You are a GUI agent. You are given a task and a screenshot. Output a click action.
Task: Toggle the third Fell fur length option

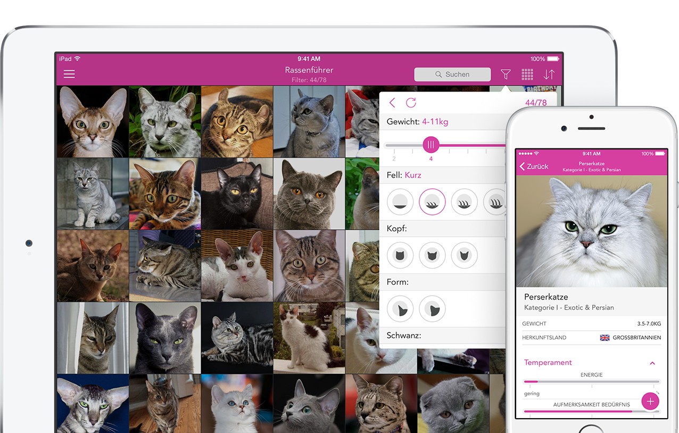pyautogui.click(x=464, y=202)
